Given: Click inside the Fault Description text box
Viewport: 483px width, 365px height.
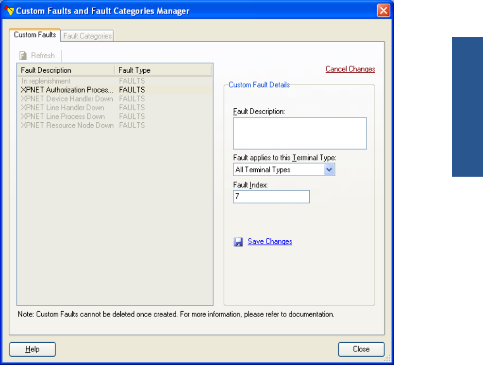Looking at the screenshot, I should coord(300,133).
